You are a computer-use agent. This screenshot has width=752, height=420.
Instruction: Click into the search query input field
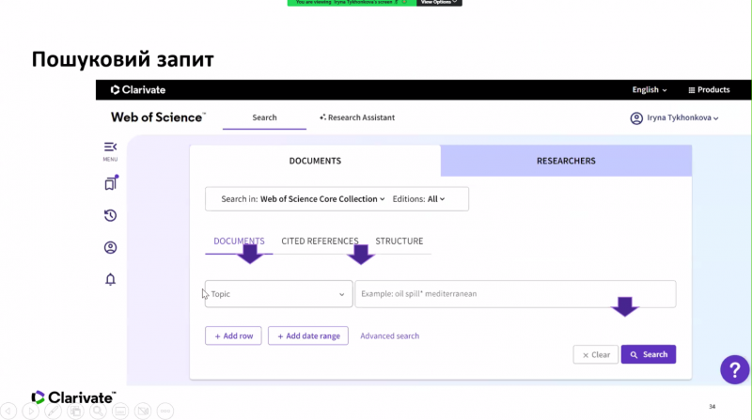click(x=515, y=294)
